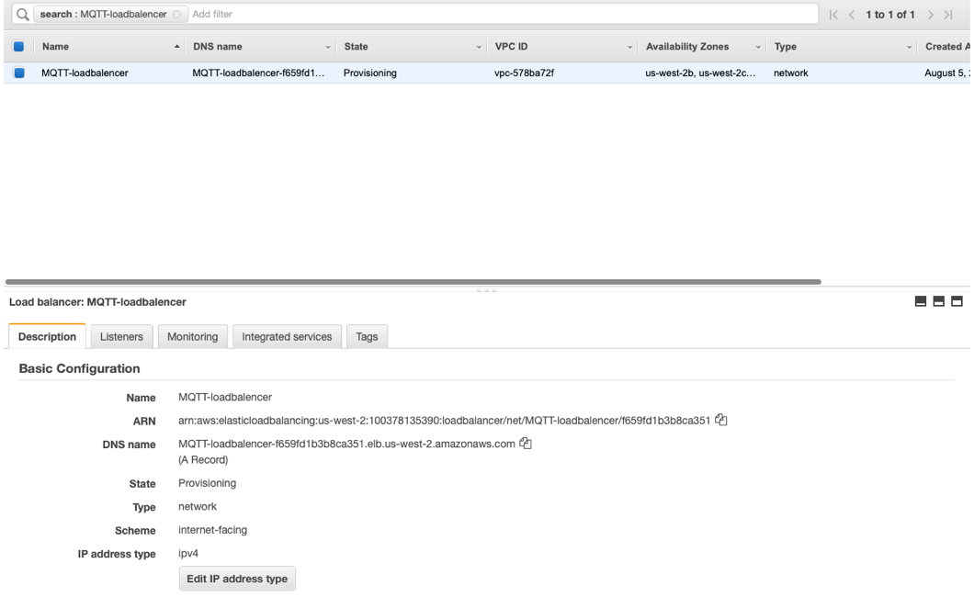The width and height of the screenshot is (974, 597).
Task: Toggle the select-all checkbox in header
Action: point(18,47)
